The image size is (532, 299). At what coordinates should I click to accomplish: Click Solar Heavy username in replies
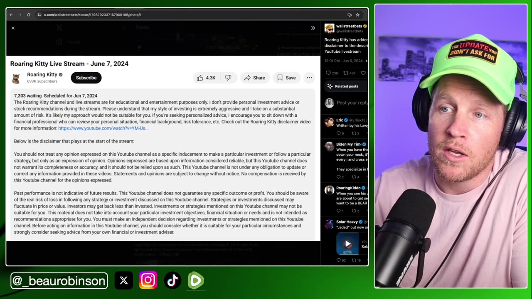coord(347,222)
